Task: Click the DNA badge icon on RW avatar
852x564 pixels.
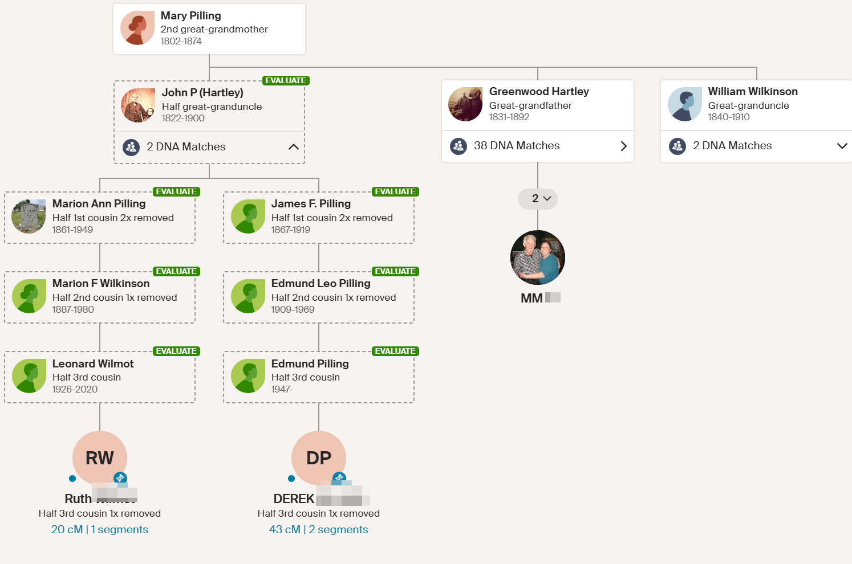Action: point(120,478)
